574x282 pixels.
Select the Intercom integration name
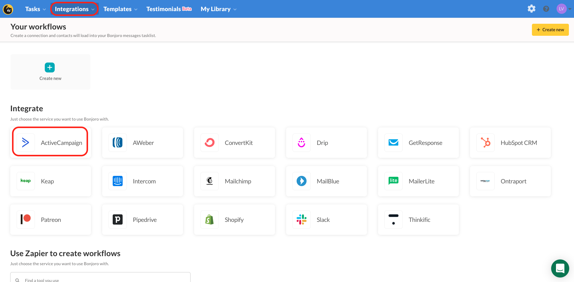tap(144, 181)
